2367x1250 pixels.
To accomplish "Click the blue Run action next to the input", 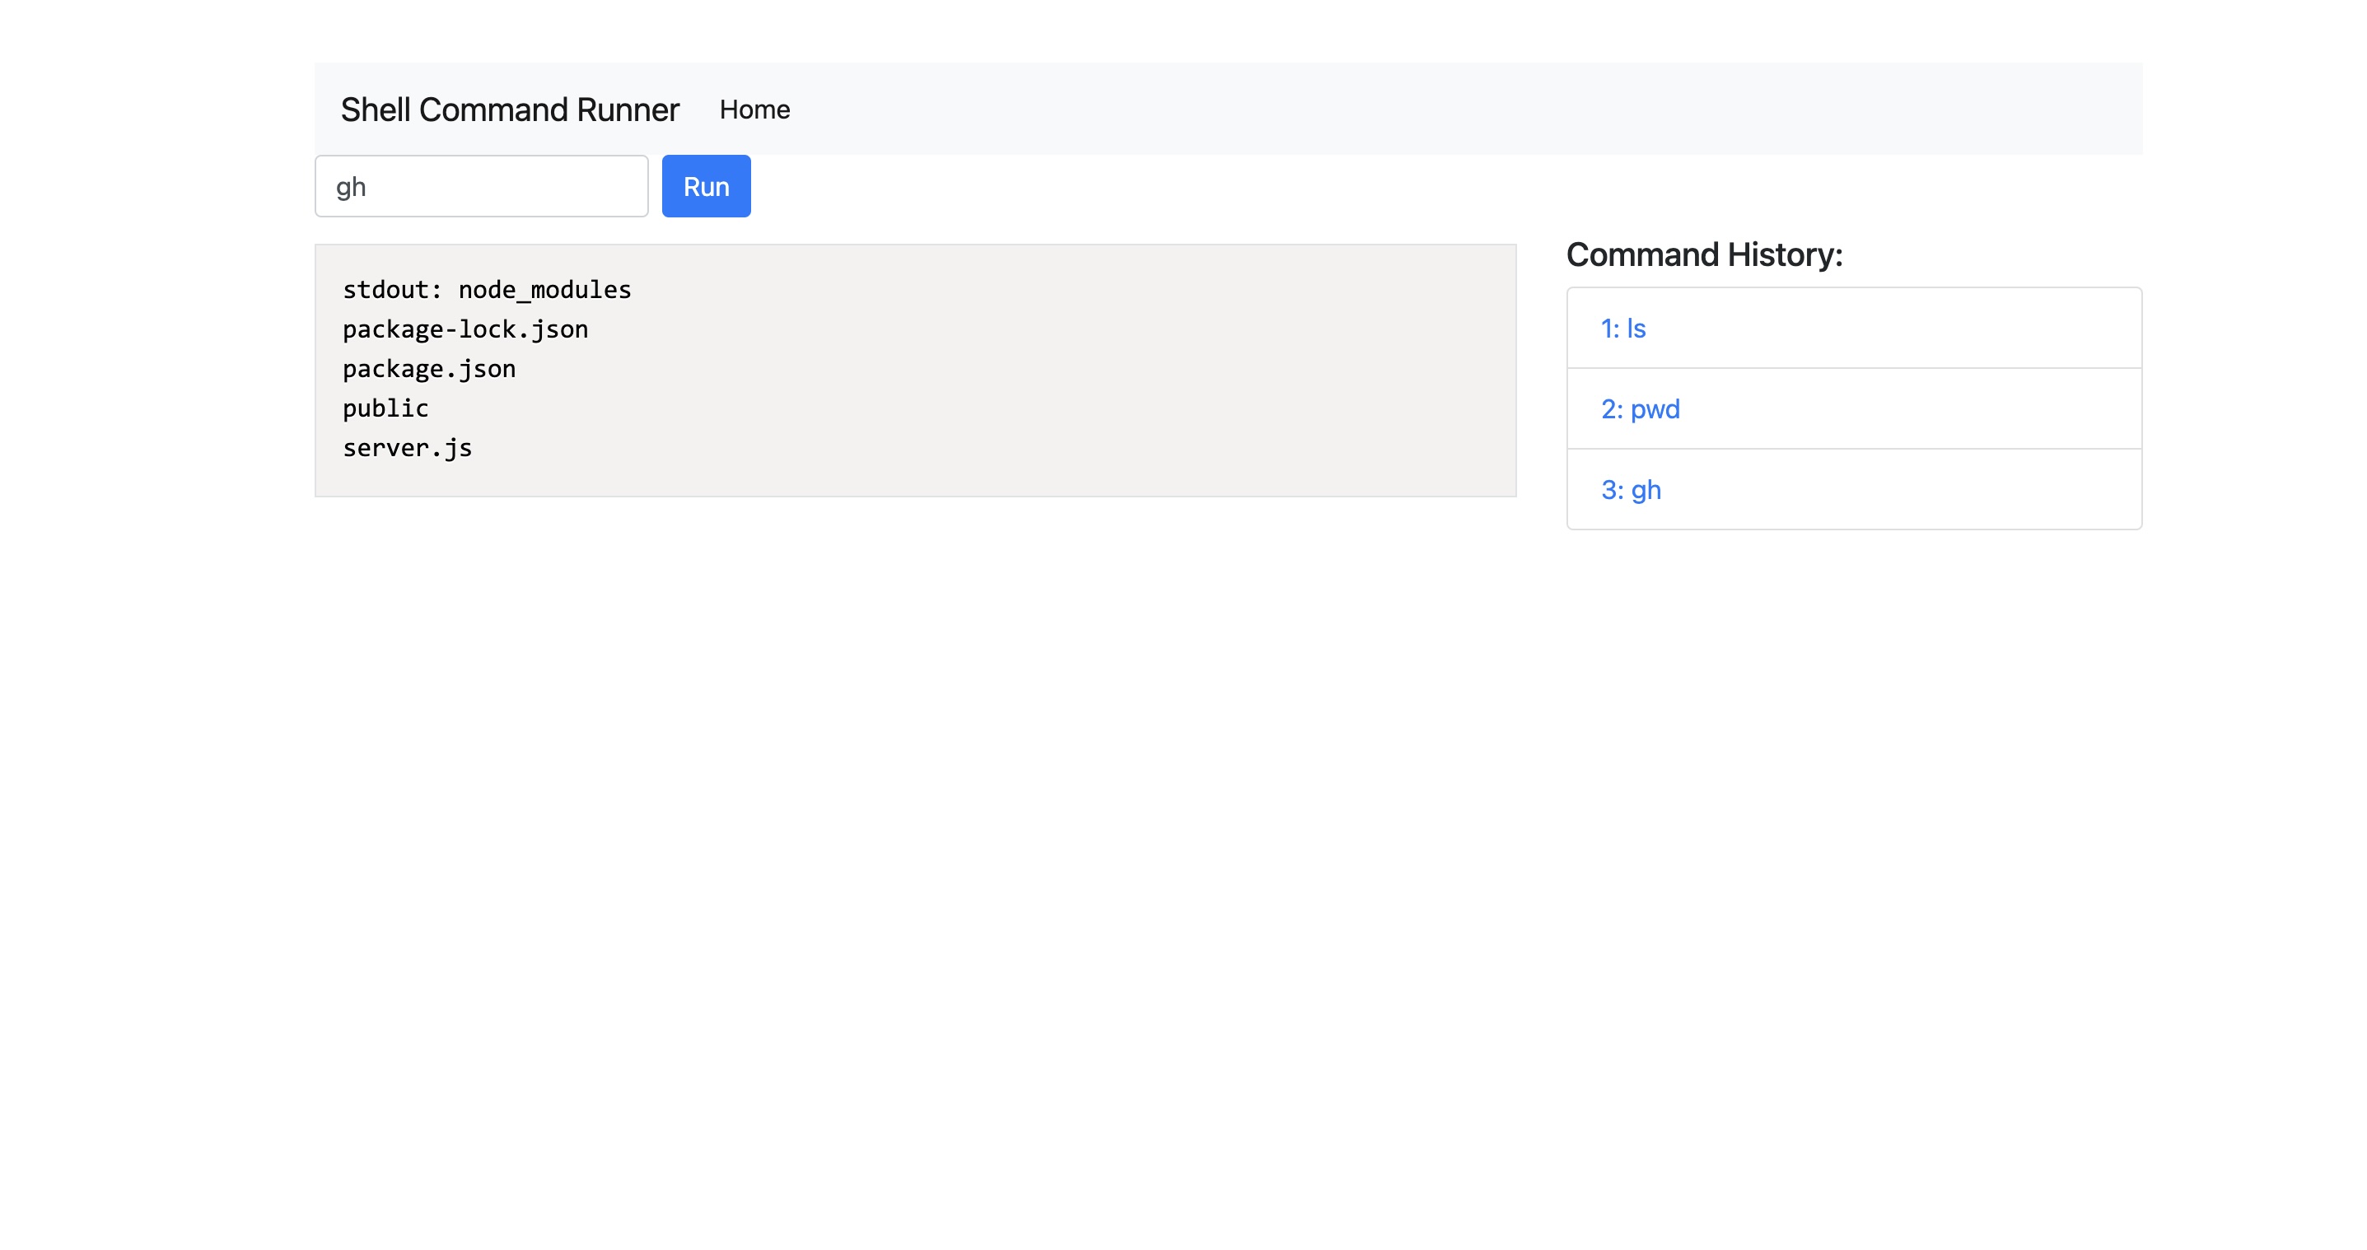I will coord(706,185).
